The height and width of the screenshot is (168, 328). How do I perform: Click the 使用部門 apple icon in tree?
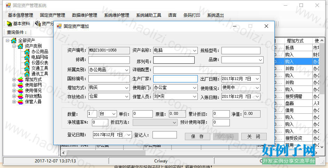(21, 85)
